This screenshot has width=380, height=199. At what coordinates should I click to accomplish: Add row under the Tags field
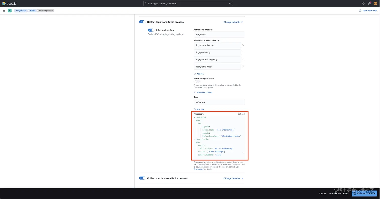click(199, 109)
